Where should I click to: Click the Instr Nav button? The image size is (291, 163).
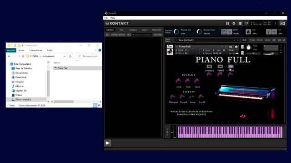[x=158, y=35]
